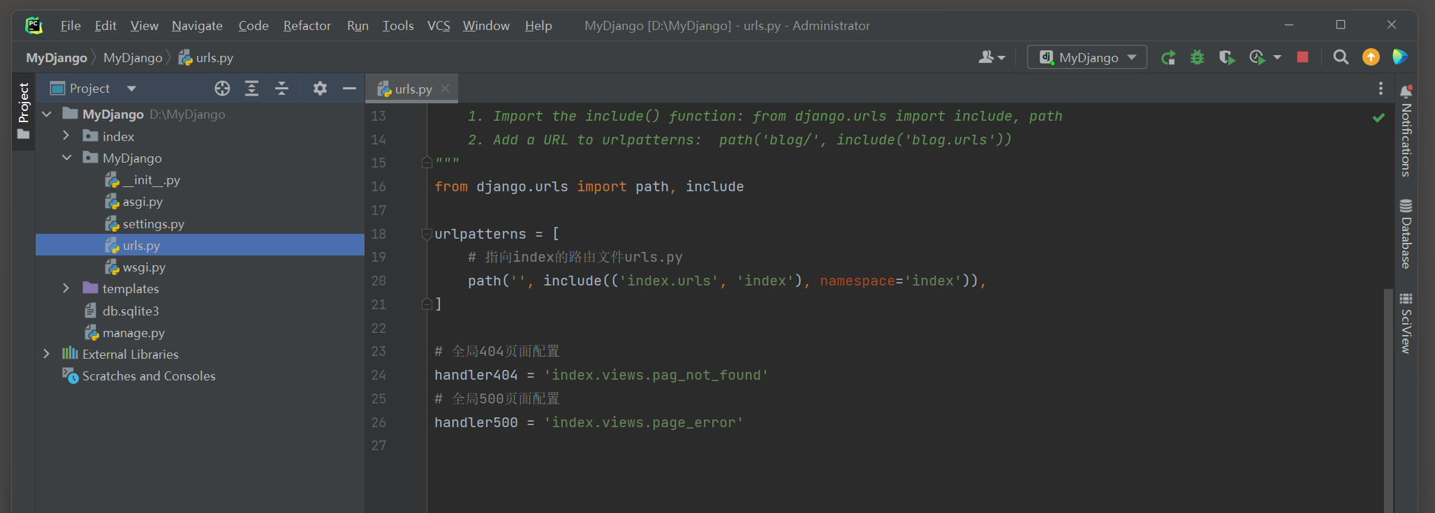Open the File menu

[x=71, y=26]
